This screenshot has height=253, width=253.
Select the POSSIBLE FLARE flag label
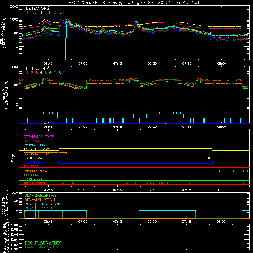36,145
